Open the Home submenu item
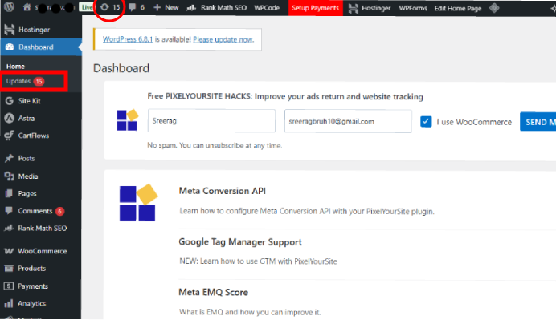This screenshot has width=556, height=320. 15,67
